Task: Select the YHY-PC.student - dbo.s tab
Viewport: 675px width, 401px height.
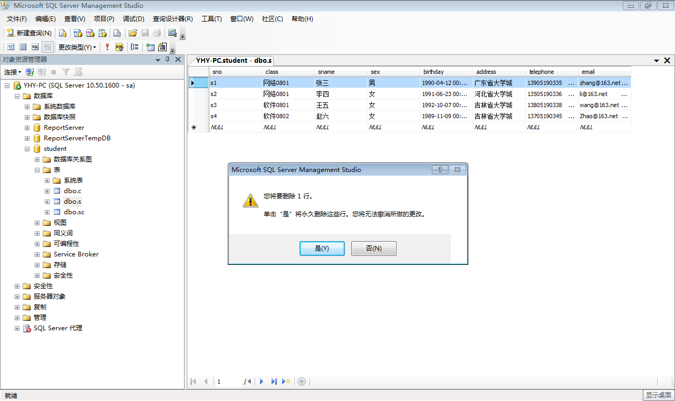Action: [234, 60]
